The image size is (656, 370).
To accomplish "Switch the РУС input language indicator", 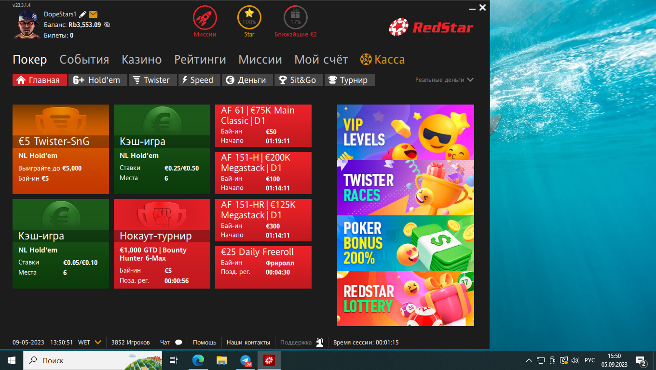I will (x=590, y=360).
